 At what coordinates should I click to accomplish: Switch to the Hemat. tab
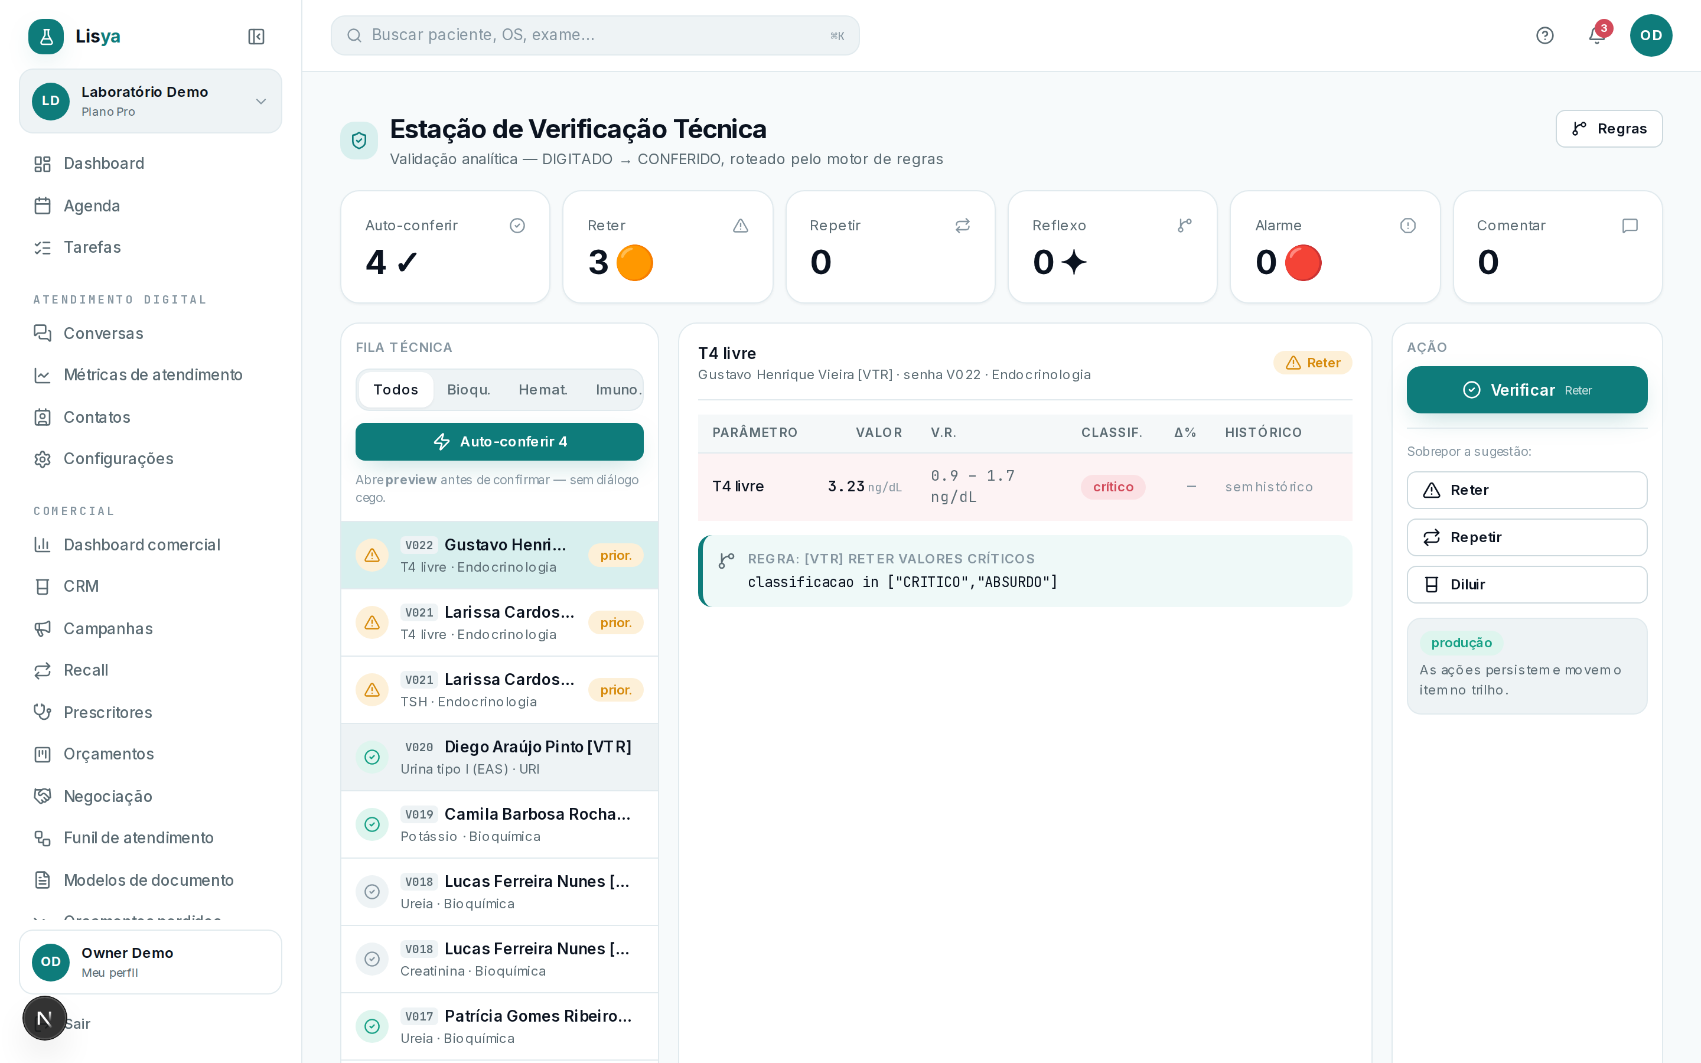point(543,390)
